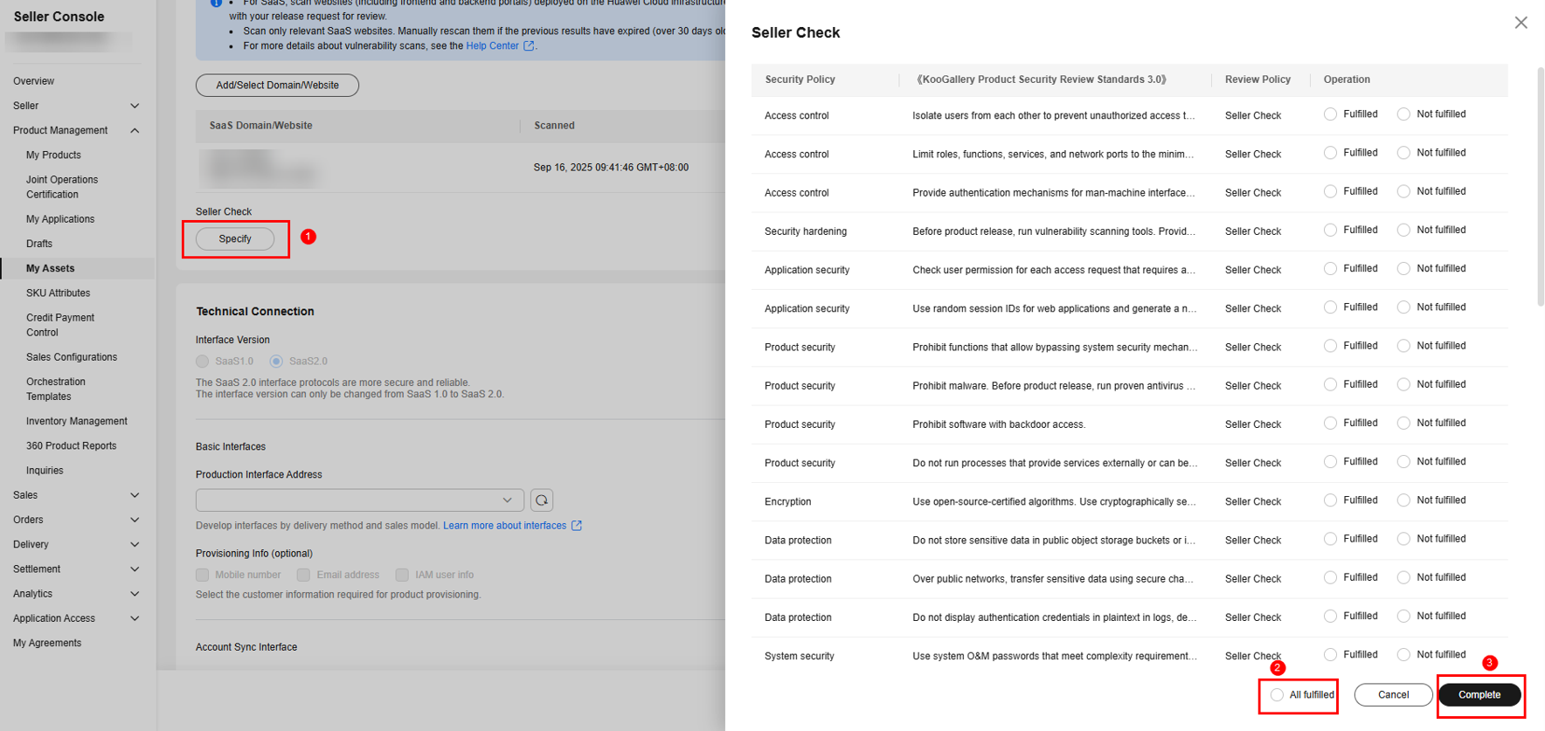
Task: Open 360 Product Reports
Action: point(71,445)
